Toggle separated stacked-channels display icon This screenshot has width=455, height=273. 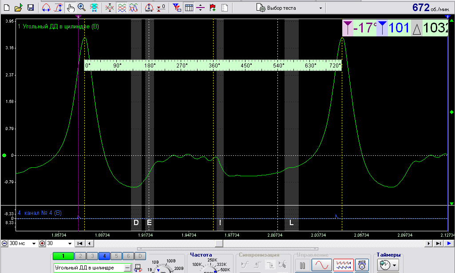pos(122,8)
